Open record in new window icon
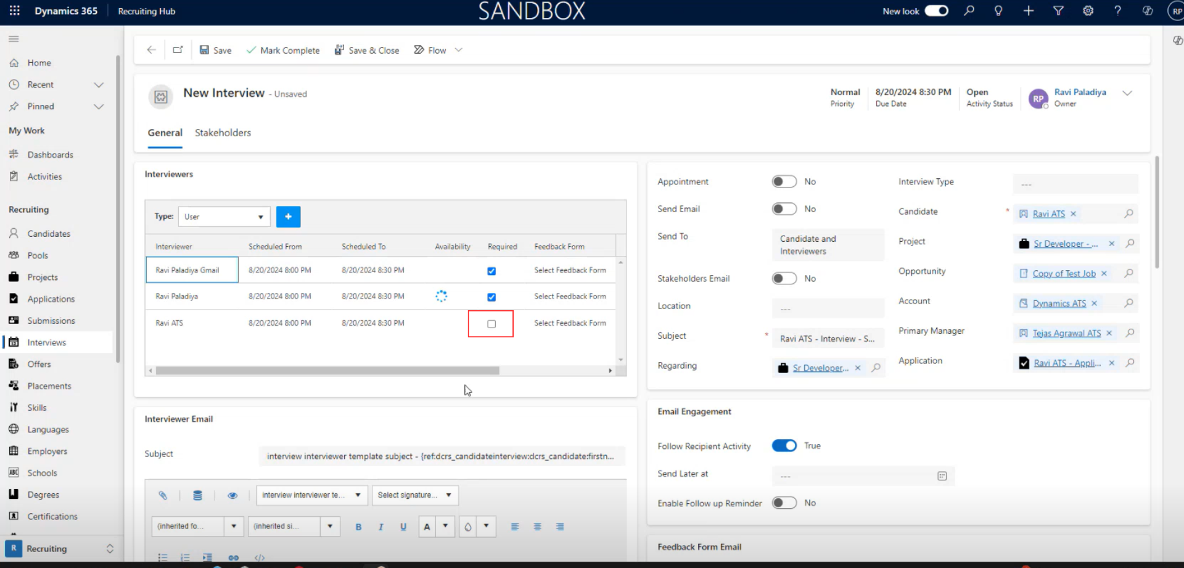1184x568 pixels. click(x=178, y=50)
